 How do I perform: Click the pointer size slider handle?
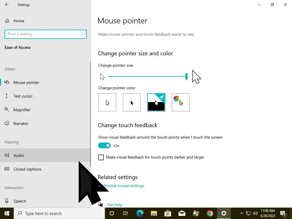(186, 76)
